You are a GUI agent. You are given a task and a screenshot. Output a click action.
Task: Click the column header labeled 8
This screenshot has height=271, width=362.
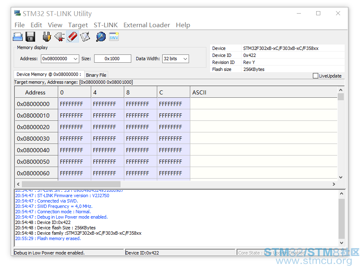point(141,92)
